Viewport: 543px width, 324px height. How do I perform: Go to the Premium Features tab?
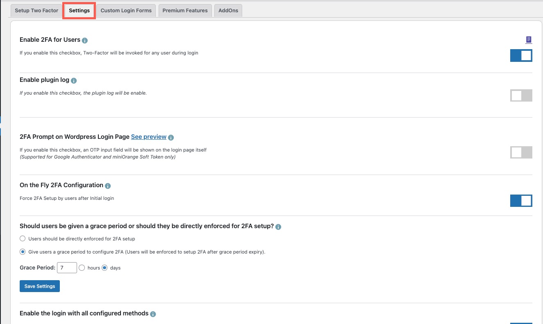point(185,11)
